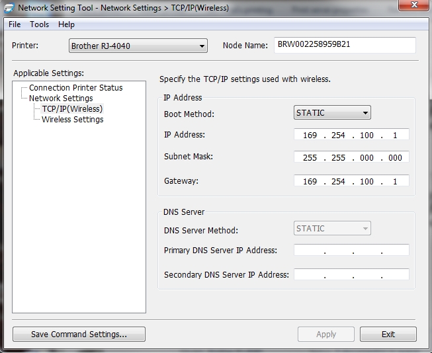Open the DNS Server Method dropdown
Screen dimensions: 432x353
(x=332, y=229)
